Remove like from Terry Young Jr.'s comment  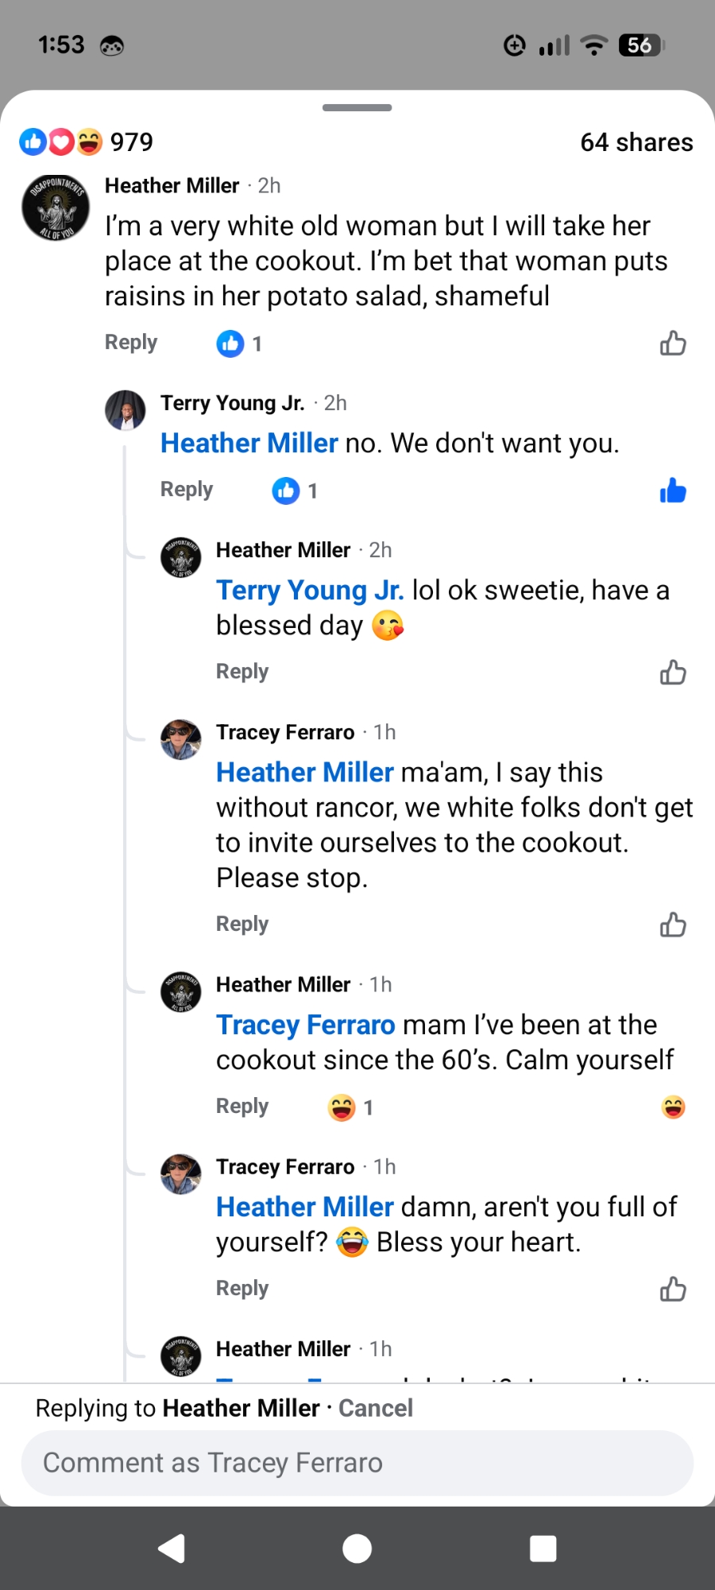tap(672, 491)
